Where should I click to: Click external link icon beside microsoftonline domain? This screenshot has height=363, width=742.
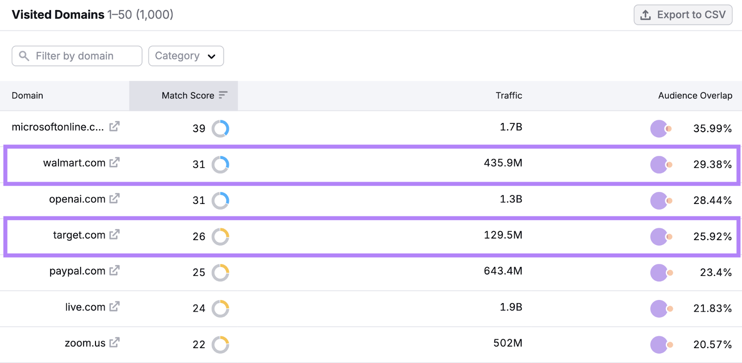115,127
